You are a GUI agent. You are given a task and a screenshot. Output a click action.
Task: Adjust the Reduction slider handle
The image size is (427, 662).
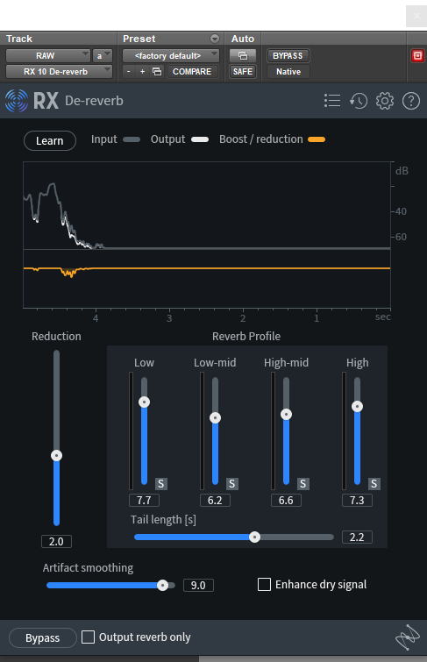tap(57, 456)
